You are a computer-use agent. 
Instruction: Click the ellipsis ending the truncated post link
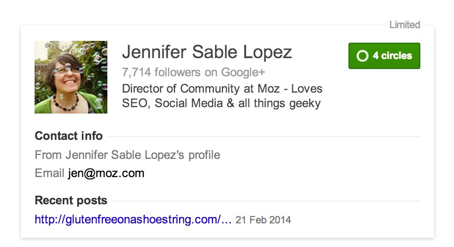(227, 221)
